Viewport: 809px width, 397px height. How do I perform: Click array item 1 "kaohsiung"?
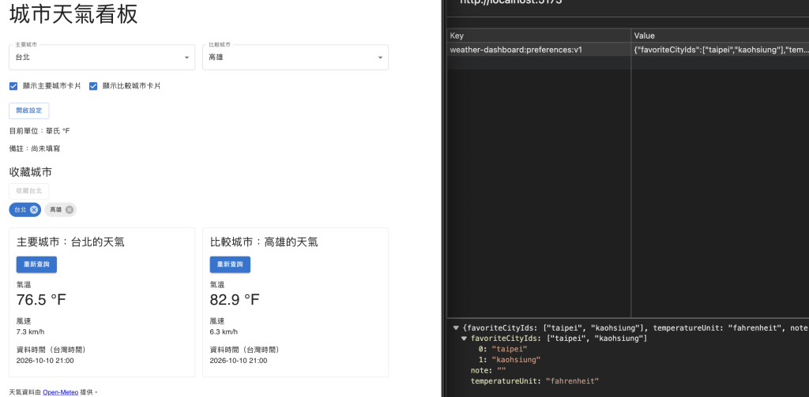[510, 359]
